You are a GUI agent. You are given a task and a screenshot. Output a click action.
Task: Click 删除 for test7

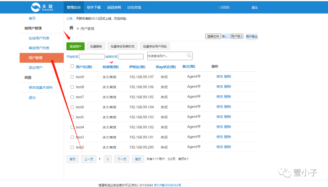pyautogui.click(x=227, y=97)
